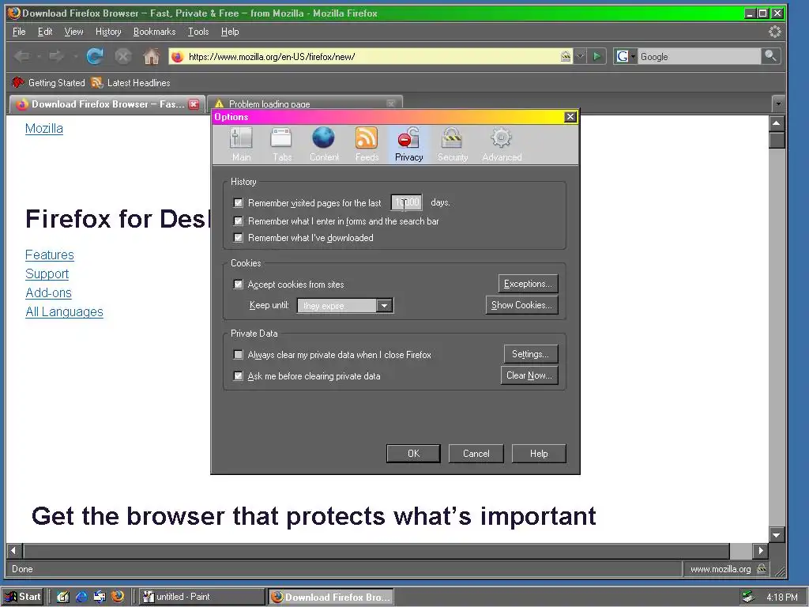Click the system tray network icon
This screenshot has width=809, height=607.
[x=747, y=597]
